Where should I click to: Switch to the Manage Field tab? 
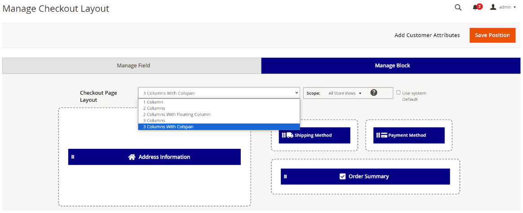point(133,65)
